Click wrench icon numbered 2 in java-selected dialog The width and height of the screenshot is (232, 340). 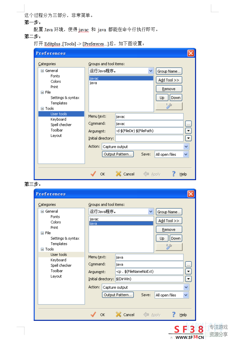click(x=169, y=247)
